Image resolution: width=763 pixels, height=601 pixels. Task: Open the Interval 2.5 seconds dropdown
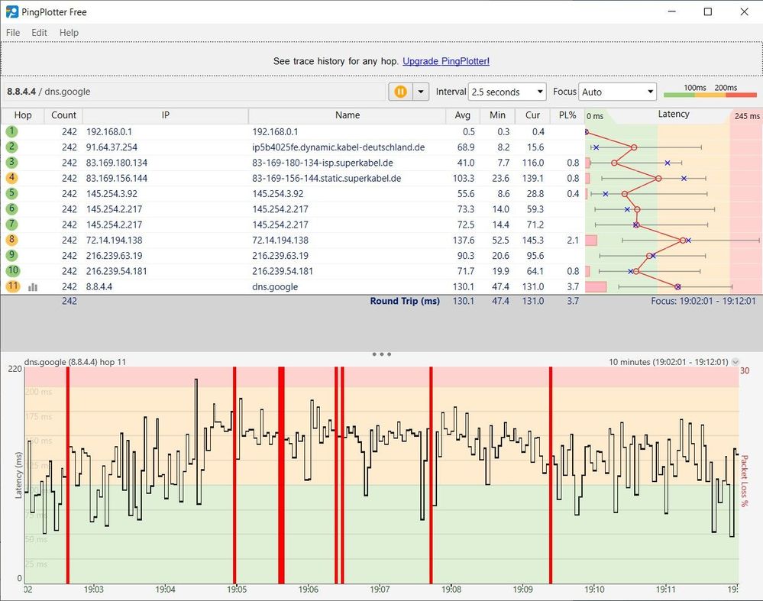pyautogui.click(x=508, y=92)
